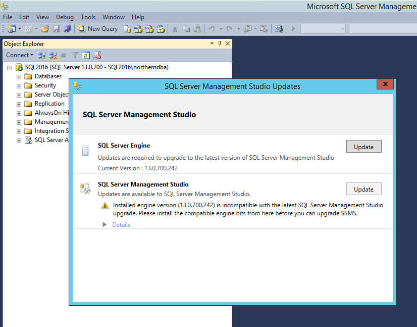Click the New Project toolbar icon
This screenshot has height=327, width=417.
[12, 28]
